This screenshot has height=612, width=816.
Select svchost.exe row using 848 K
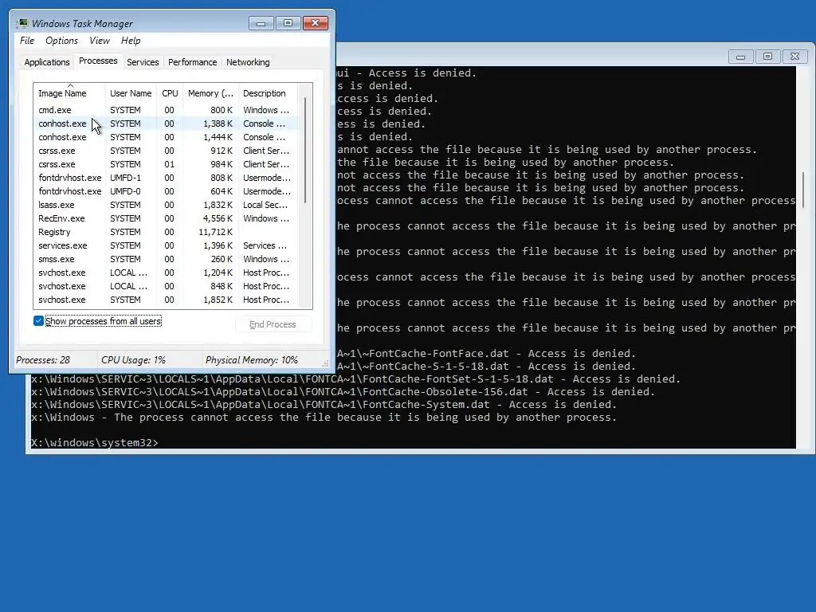(x=167, y=286)
